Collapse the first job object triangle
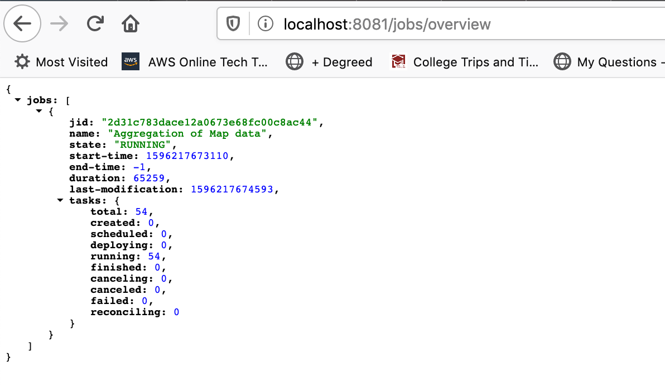This screenshot has width=665, height=386. [x=39, y=111]
